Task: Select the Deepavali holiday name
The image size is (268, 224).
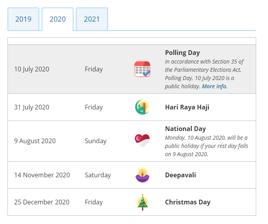Action: [180, 175]
